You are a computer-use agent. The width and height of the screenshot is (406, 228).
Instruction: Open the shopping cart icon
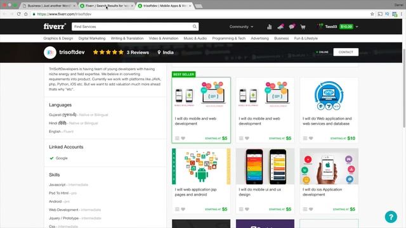click(x=303, y=27)
